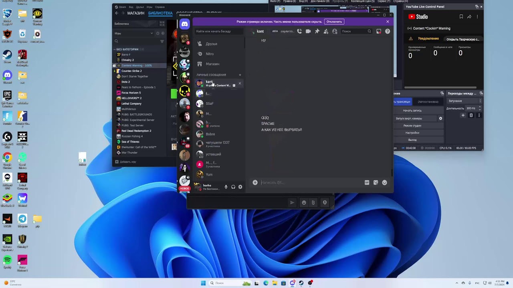Show pinned messages in Discord chat
Image resolution: width=513 pixels, height=288 pixels.
(317, 31)
